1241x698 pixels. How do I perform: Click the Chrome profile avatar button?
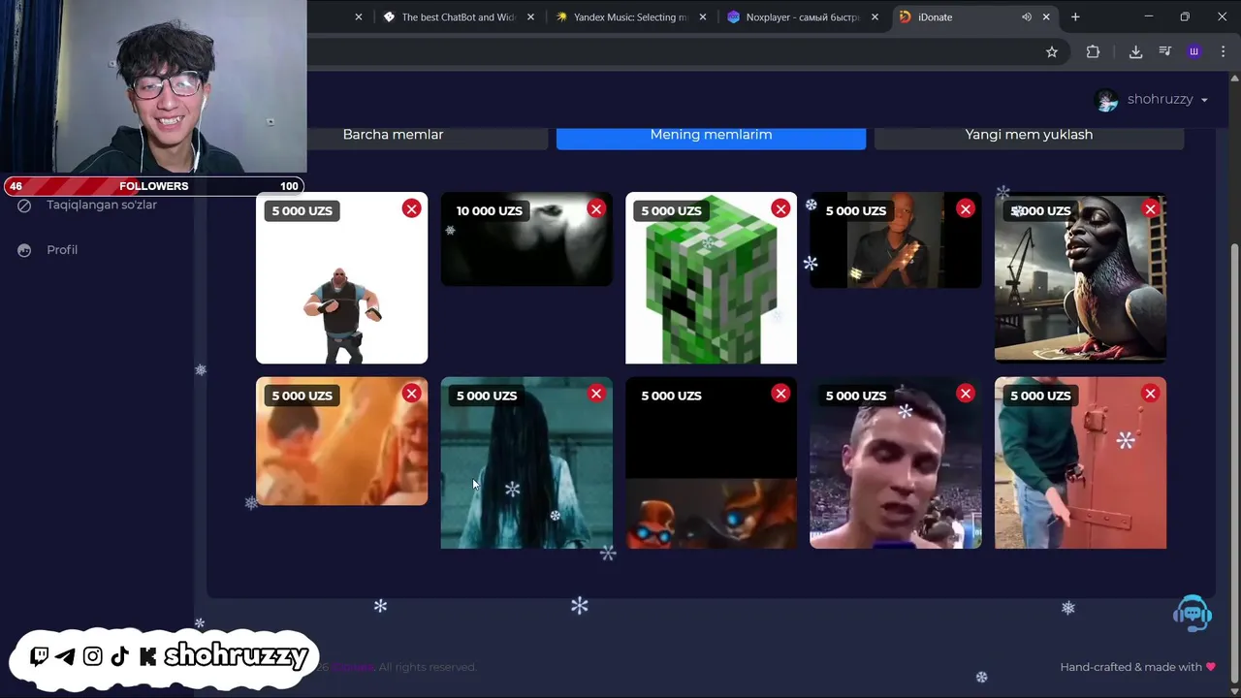[x=1194, y=52]
